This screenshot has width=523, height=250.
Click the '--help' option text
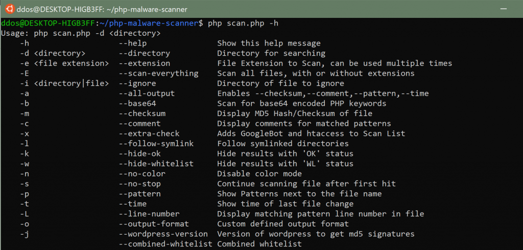point(133,43)
